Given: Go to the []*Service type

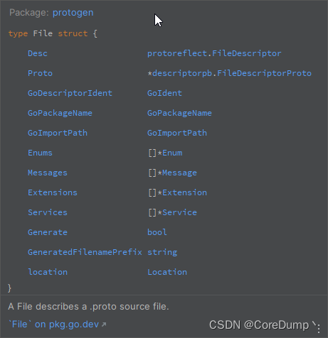Looking at the screenshot, I should [172, 212].
